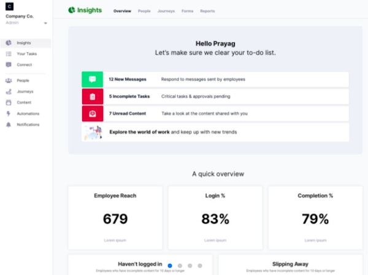Open the Journeys tab in top navigation

[166, 11]
